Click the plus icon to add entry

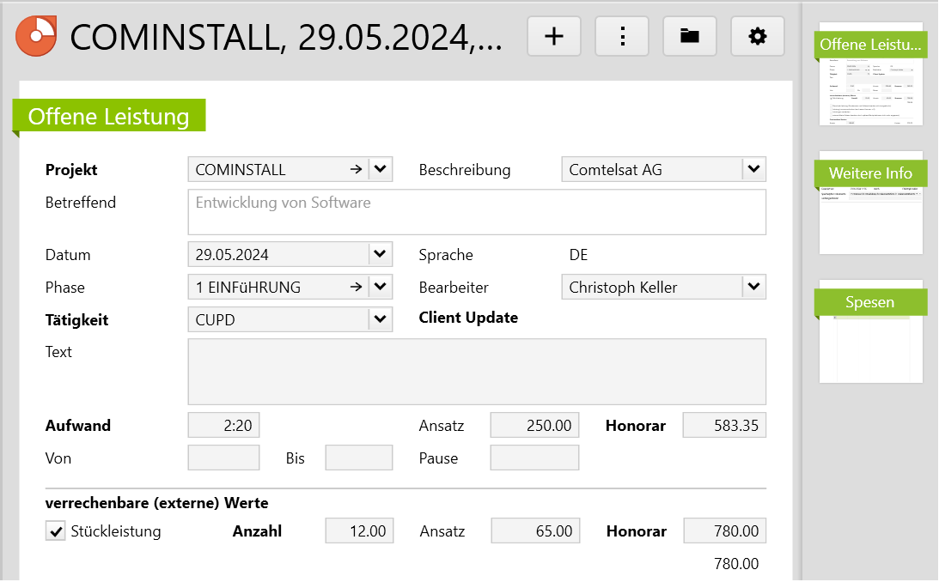554,36
